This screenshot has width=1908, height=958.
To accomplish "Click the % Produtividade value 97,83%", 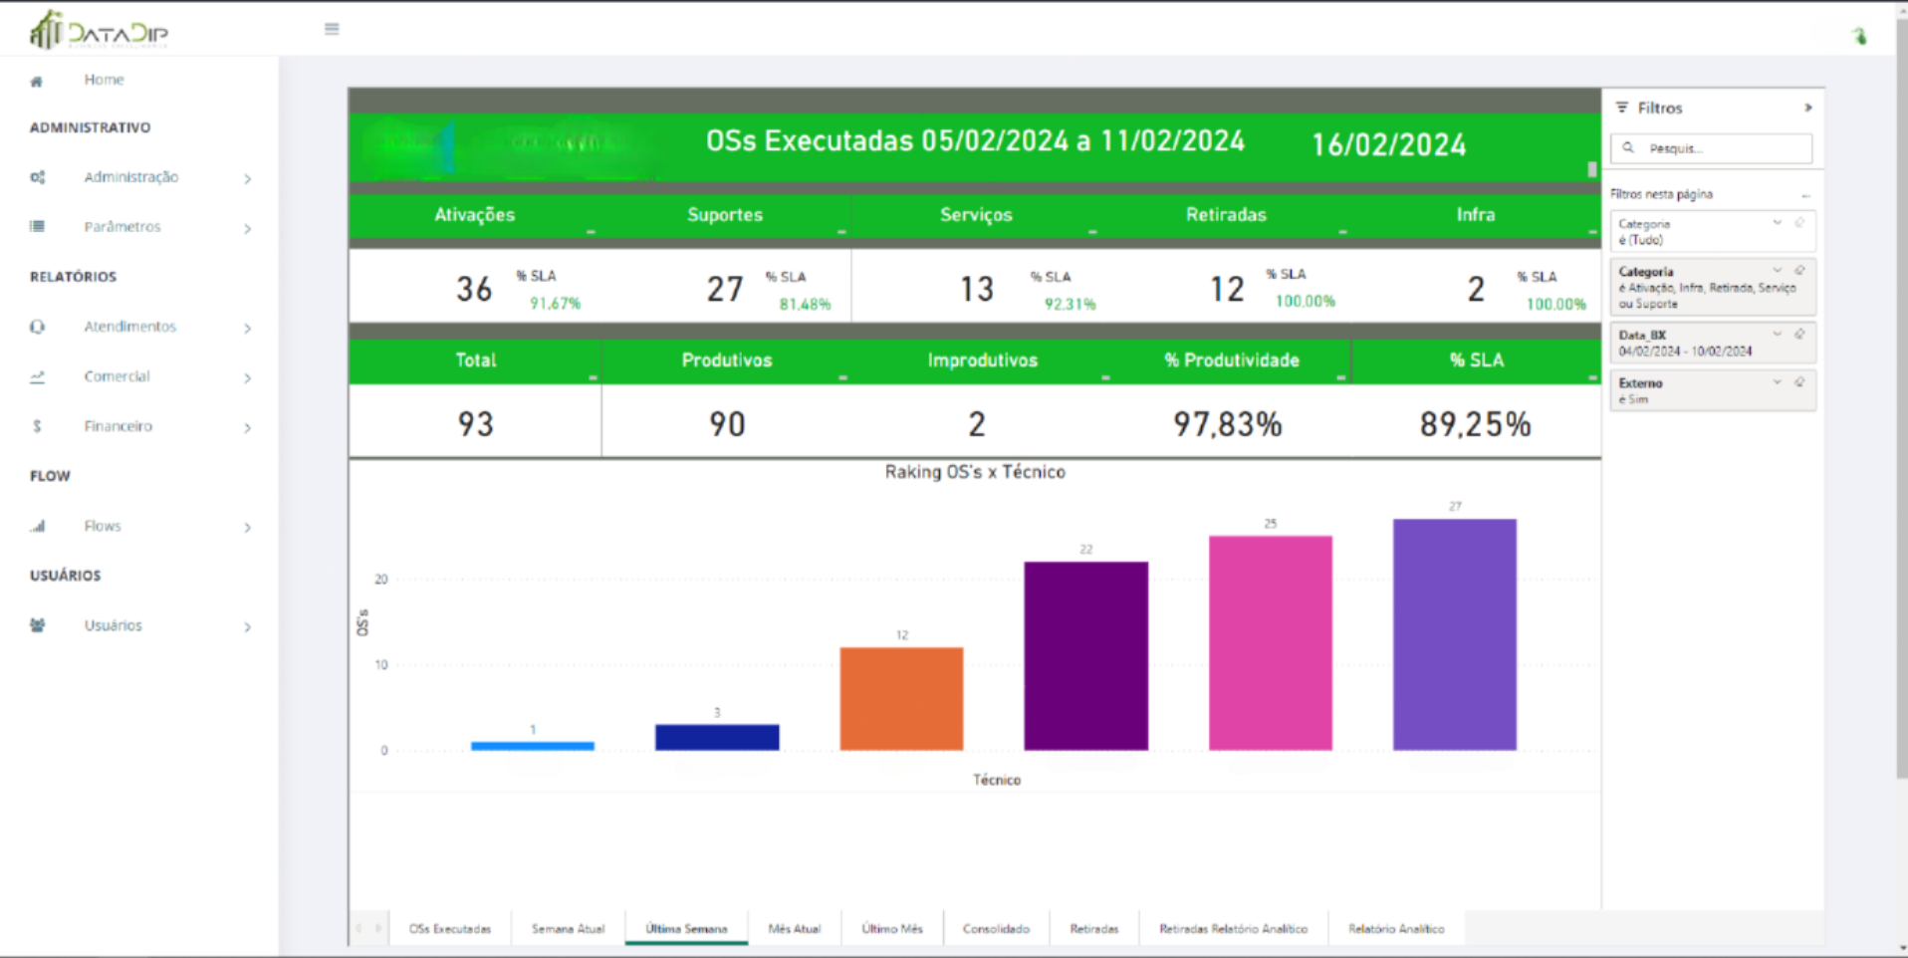I will 1228,424.
